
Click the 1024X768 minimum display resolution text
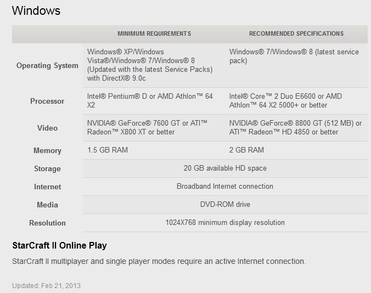(225, 222)
